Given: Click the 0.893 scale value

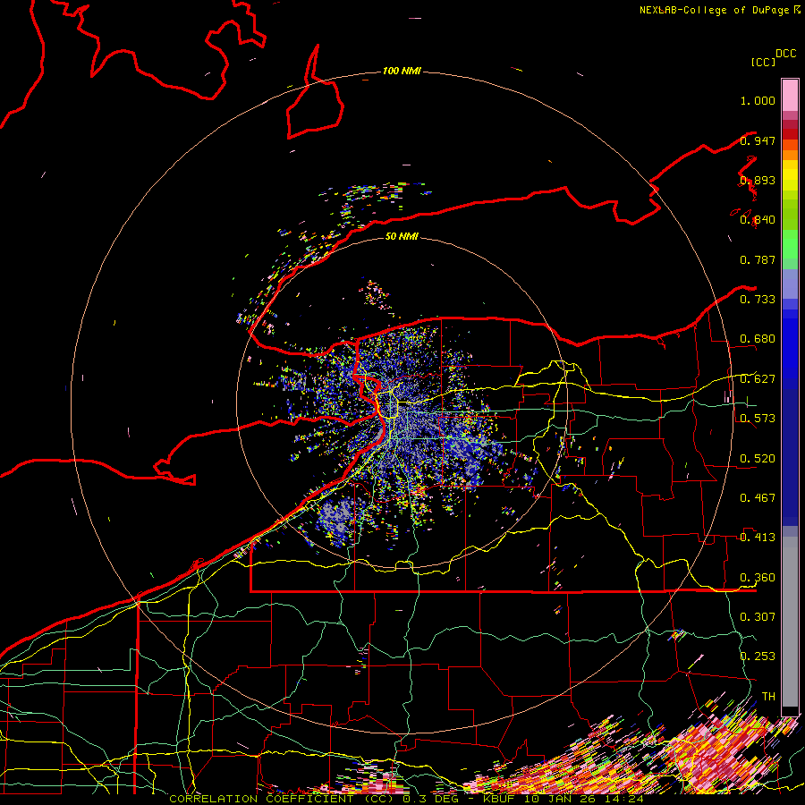Looking at the screenshot, I should click(x=758, y=180).
